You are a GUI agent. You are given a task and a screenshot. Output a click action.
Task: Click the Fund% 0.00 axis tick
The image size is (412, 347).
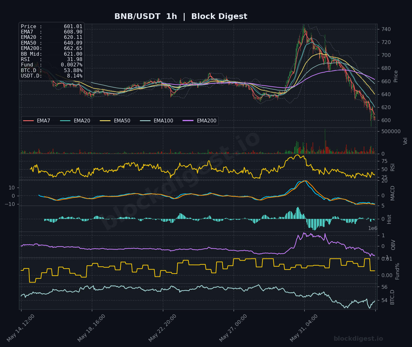pyautogui.click(x=387, y=276)
